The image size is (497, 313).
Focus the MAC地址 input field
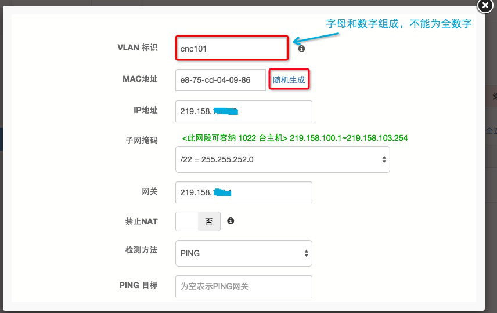point(220,80)
